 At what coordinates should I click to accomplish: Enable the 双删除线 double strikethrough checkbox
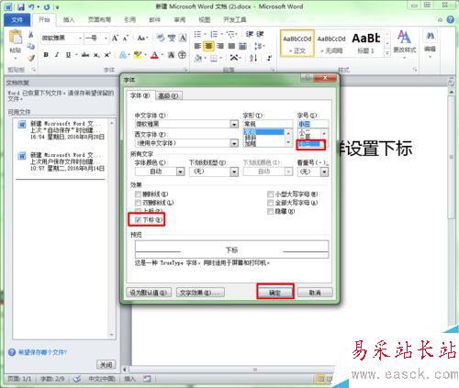coord(138,203)
